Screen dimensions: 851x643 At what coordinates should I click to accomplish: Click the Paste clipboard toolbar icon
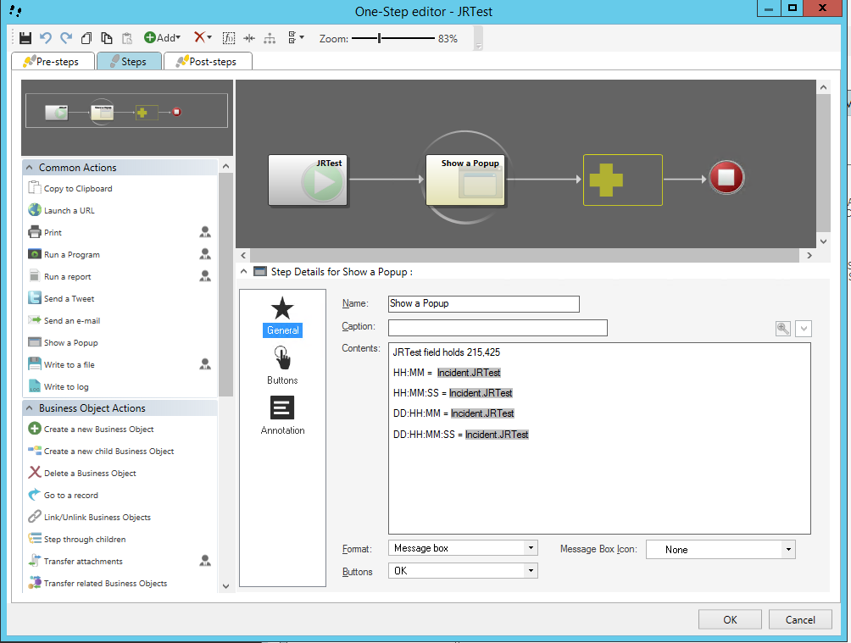click(x=127, y=38)
